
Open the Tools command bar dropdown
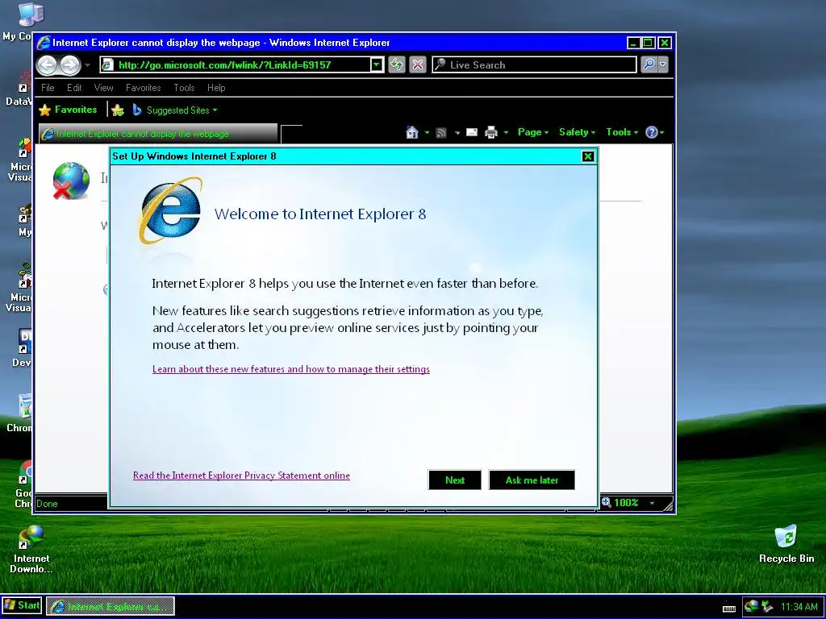click(x=622, y=132)
